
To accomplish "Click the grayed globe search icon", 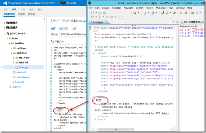I will point(197,13).
